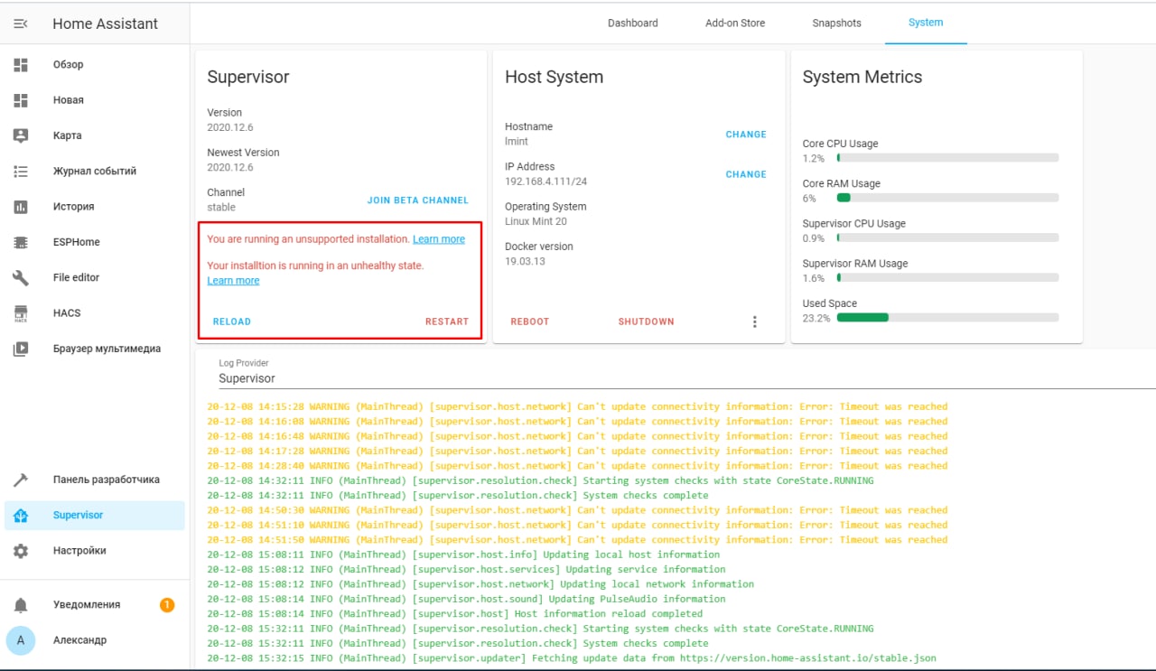Open the История chart icon
1156x671 pixels.
pos(21,207)
